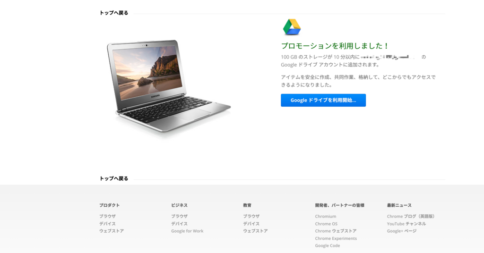Viewport: 484px width, 253px height.
Task: Open ブラウザ under ビジネス
Action: (x=179, y=216)
